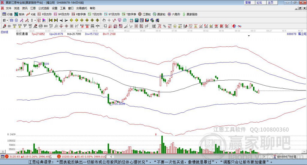Screen dimensions: 307x165
Task: Open 赢家服务 service with dollar icon
Action: click(190, 14)
